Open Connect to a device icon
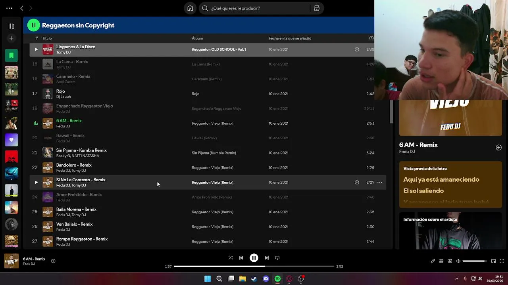Screen dimensions: 508x285 click(450, 261)
